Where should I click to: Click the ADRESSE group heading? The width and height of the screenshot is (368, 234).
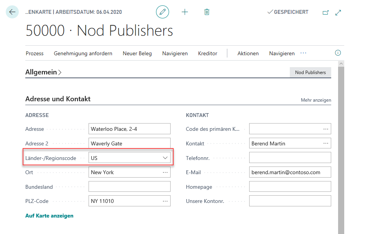click(x=37, y=115)
